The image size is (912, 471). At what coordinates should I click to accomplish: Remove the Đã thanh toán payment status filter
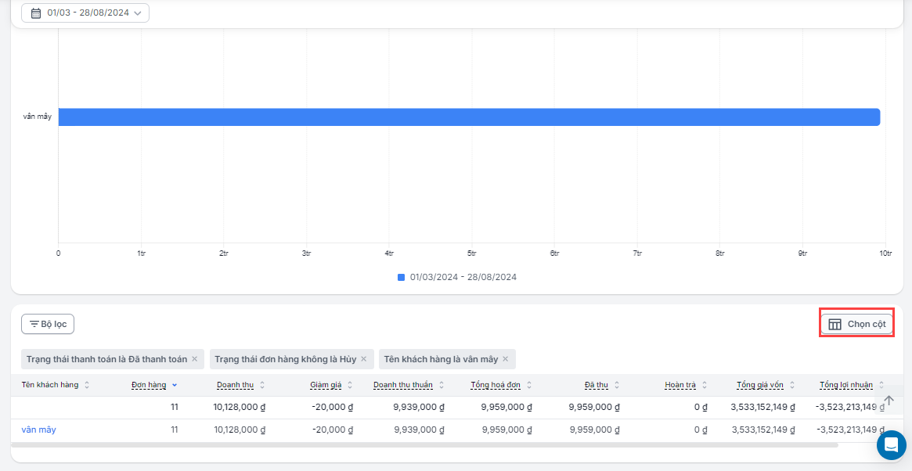click(195, 359)
